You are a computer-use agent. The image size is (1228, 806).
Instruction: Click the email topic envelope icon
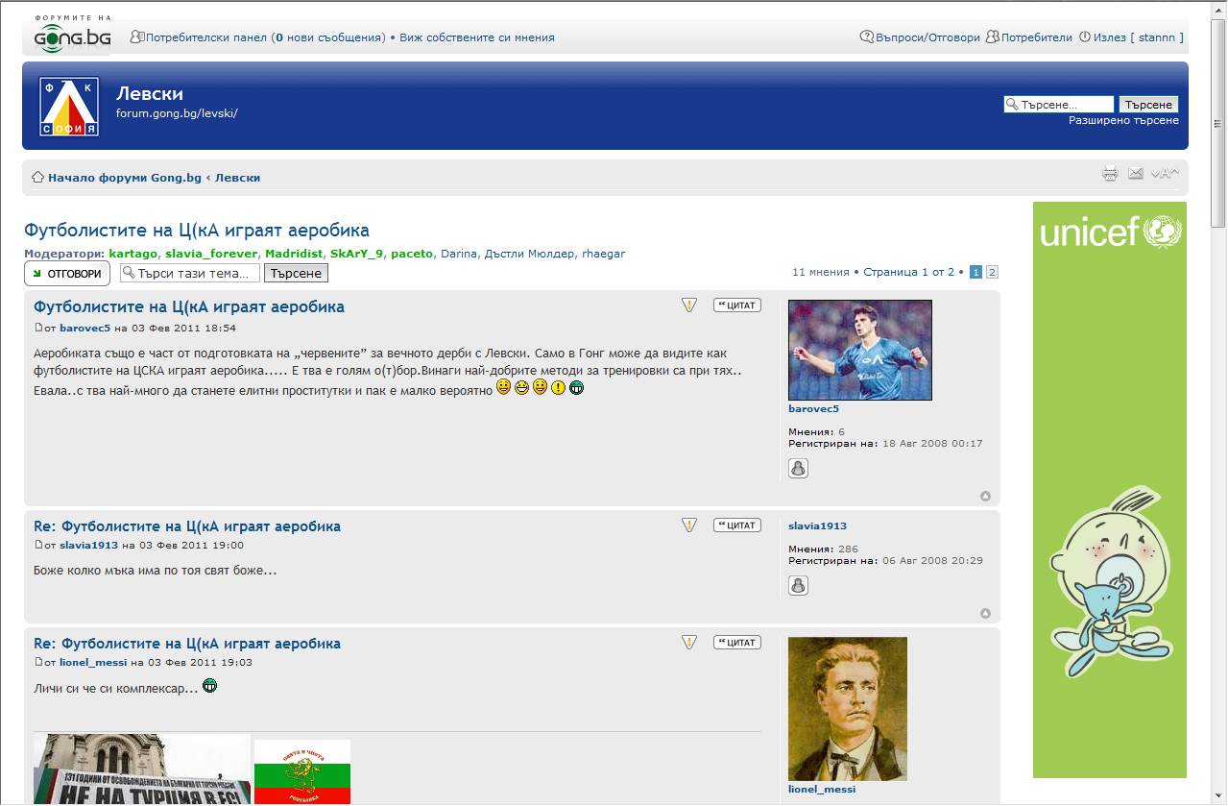point(1136,174)
